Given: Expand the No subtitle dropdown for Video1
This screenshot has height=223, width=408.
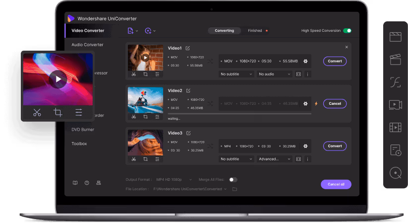Looking at the screenshot, I should click(x=236, y=74).
